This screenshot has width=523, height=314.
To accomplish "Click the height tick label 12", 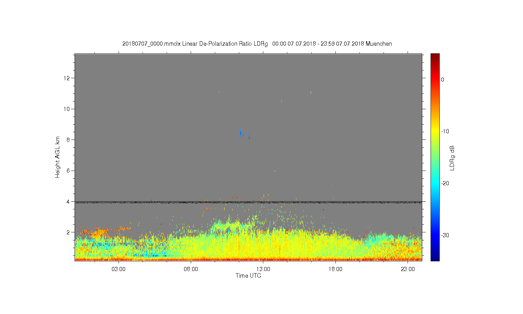I will [67, 78].
